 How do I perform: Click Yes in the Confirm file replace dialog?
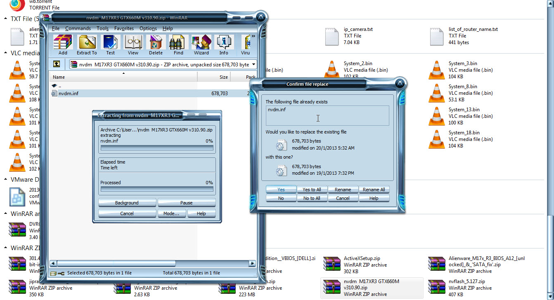click(x=281, y=190)
